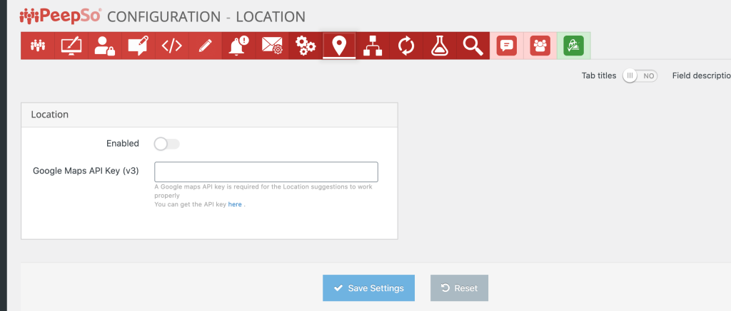Toggle the Tab titles switch
731x311 pixels.
640,75
